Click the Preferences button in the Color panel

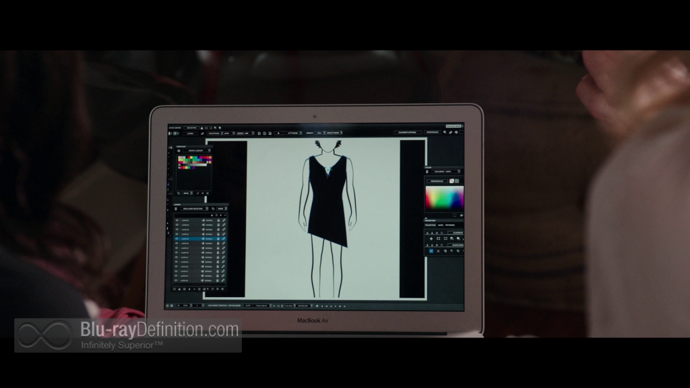pos(437,181)
